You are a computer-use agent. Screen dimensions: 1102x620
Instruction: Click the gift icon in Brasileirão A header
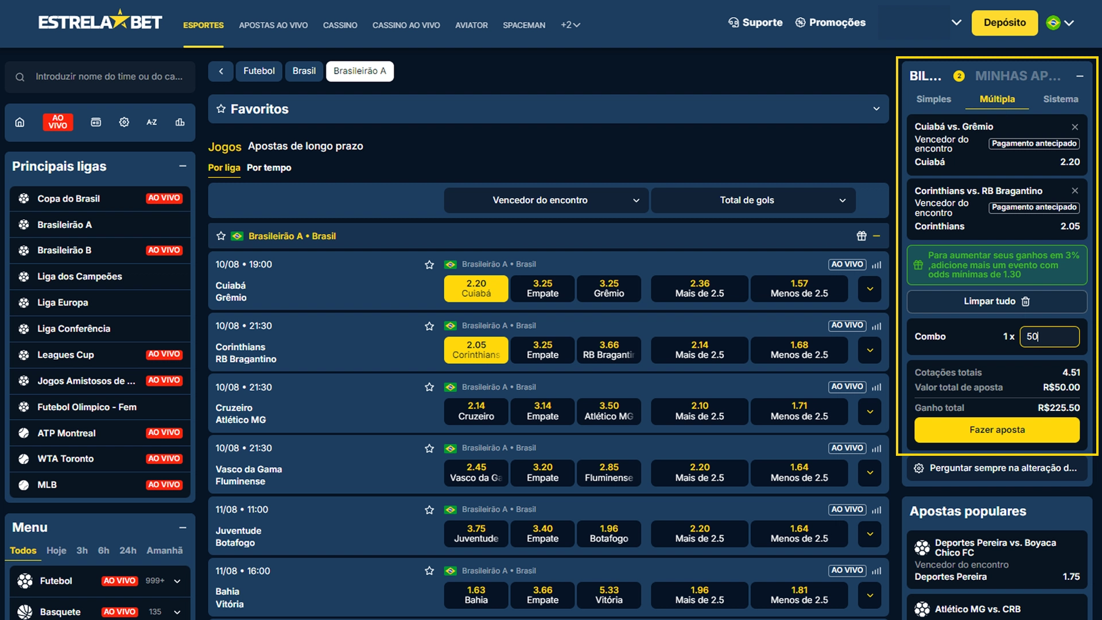pyautogui.click(x=862, y=236)
